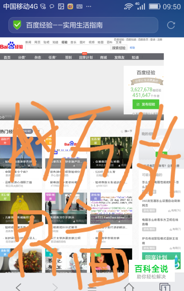Open the 图片 link in the top bar
The height and width of the screenshot is (291, 184).
click(x=82, y=42)
